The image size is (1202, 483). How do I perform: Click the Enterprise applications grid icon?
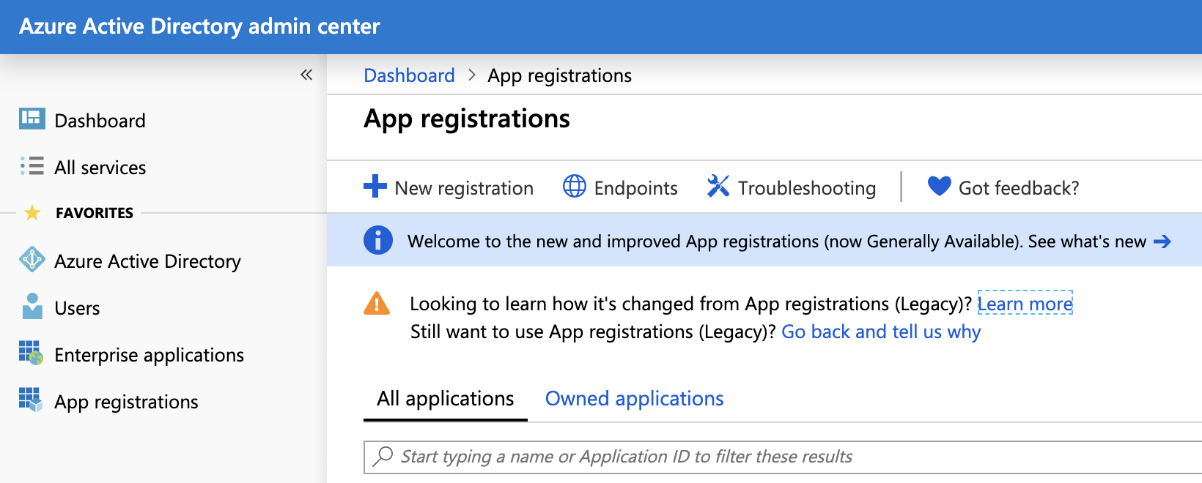[31, 353]
